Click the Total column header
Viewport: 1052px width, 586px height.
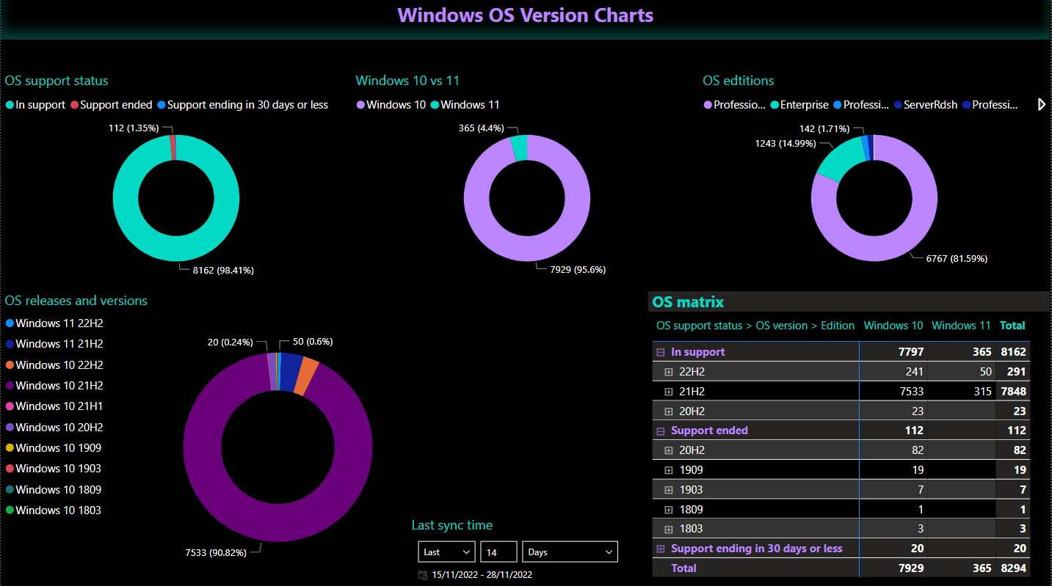coord(1012,326)
